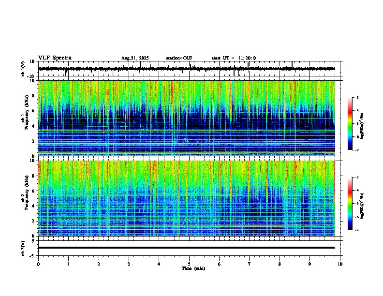Click the "9" tick on the Time axis
This screenshot has height=296, width=383.
point(309,264)
